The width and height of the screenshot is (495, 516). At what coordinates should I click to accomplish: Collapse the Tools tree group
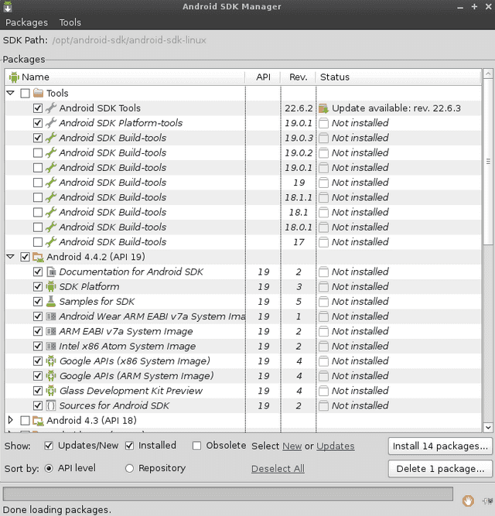coord(11,93)
